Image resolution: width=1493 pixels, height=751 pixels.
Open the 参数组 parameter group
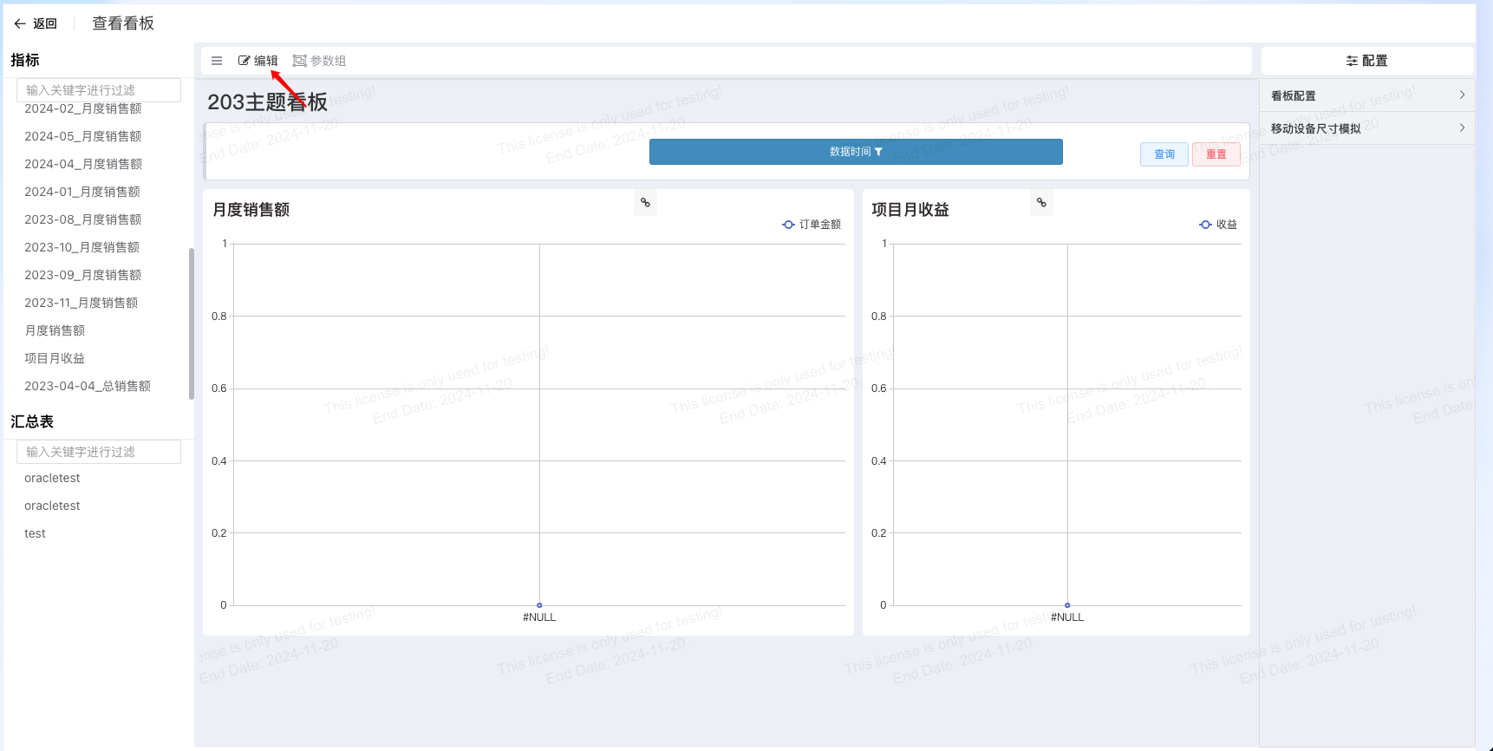pos(320,61)
